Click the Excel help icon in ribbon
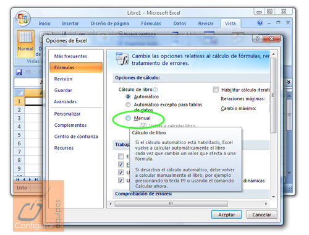Image resolution: width=309 pixels, height=235 pixels. tap(260, 23)
